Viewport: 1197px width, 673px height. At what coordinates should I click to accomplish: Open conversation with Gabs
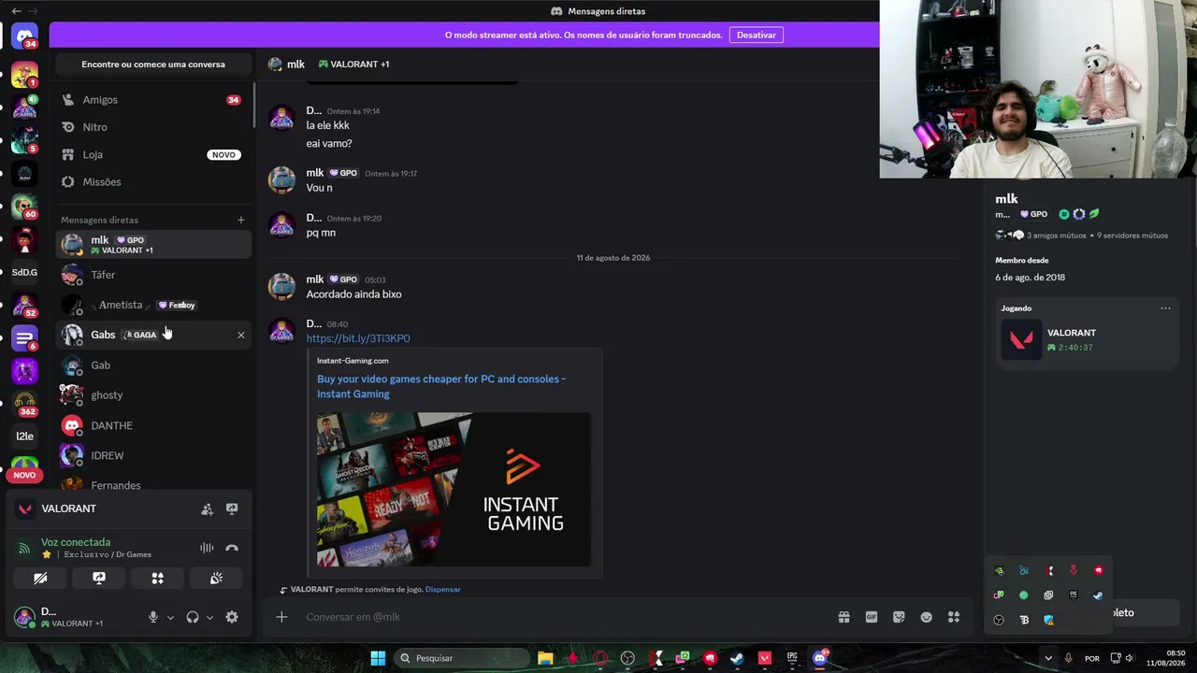(x=153, y=335)
